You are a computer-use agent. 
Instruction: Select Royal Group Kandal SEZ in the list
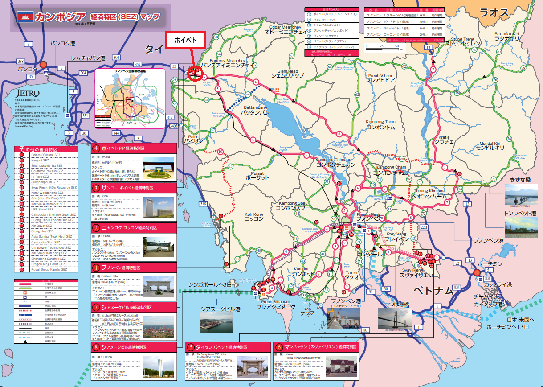click(x=49, y=270)
